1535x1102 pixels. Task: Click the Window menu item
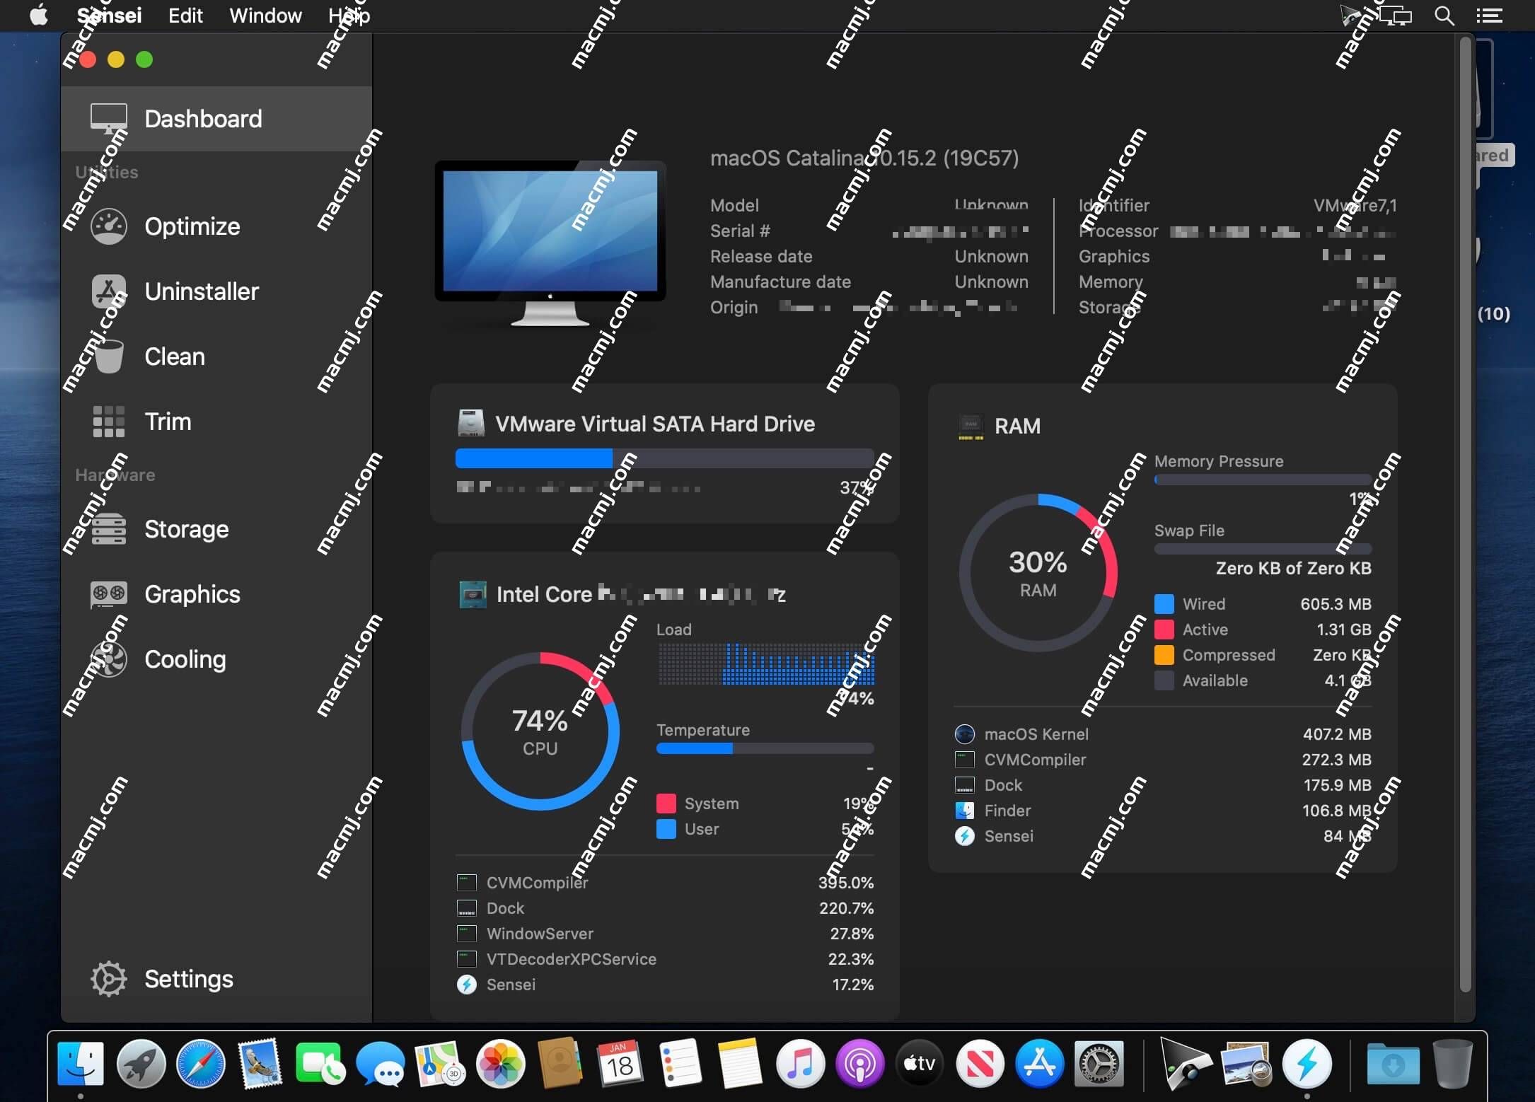(265, 14)
